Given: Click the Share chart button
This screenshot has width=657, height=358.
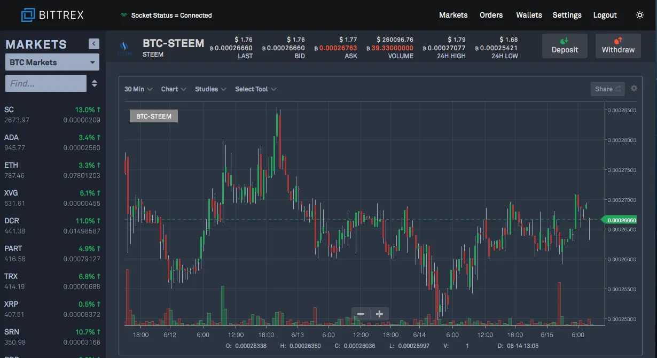Looking at the screenshot, I should [608, 89].
